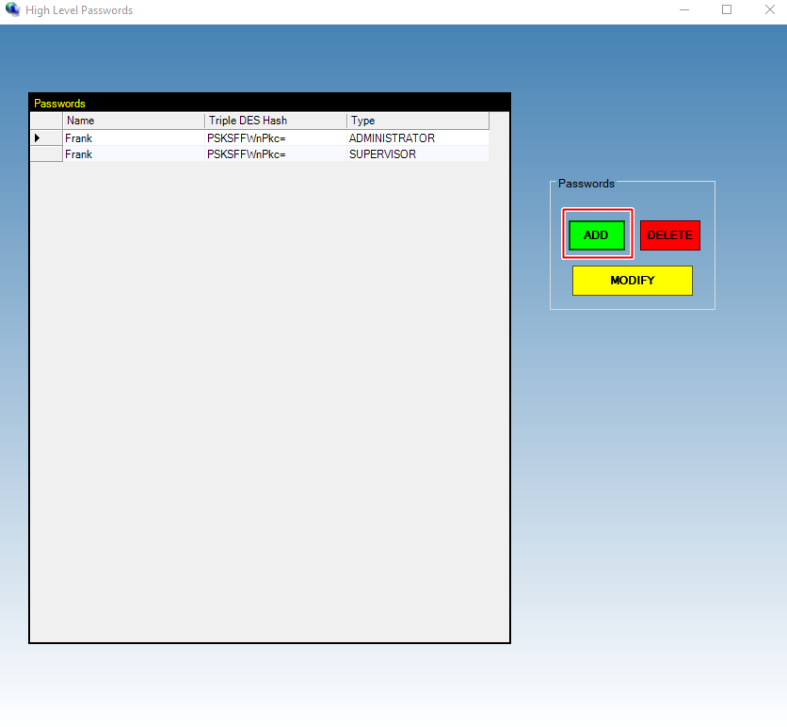Click the blank top-left grid corner cell
This screenshot has height=727, width=787.
coord(46,121)
